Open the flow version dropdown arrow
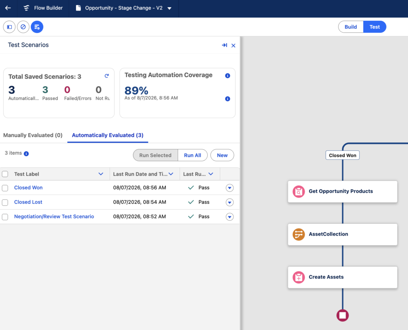 (169, 8)
